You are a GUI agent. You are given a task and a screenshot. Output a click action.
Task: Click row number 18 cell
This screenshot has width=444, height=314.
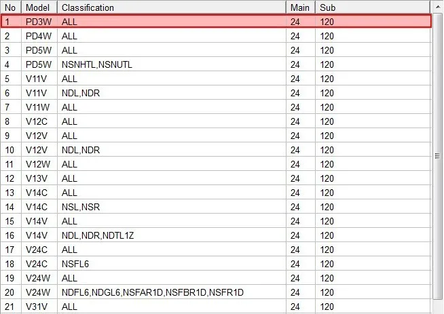tap(11, 264)
